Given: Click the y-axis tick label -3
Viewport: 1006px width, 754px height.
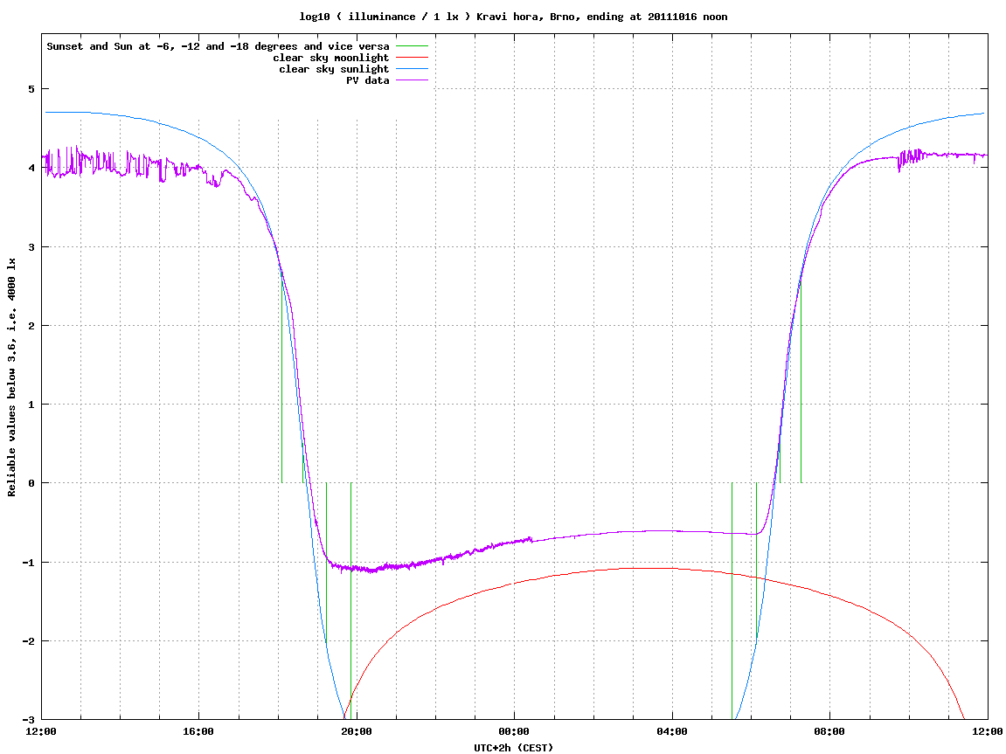Looking at the screenshot, I should [28, 720].
